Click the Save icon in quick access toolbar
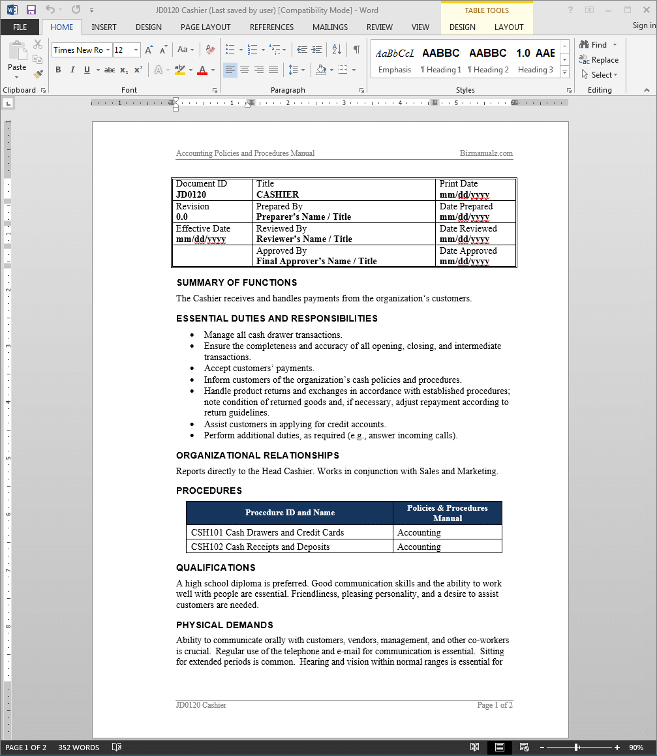Screen dimensions: 657x756 tap(31, 10)
